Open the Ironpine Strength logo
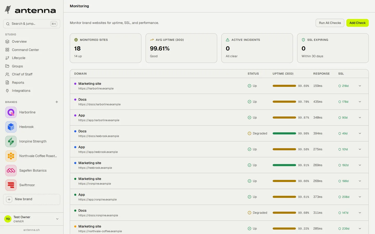The image size is (375, 234). click(x=11, y=141)
